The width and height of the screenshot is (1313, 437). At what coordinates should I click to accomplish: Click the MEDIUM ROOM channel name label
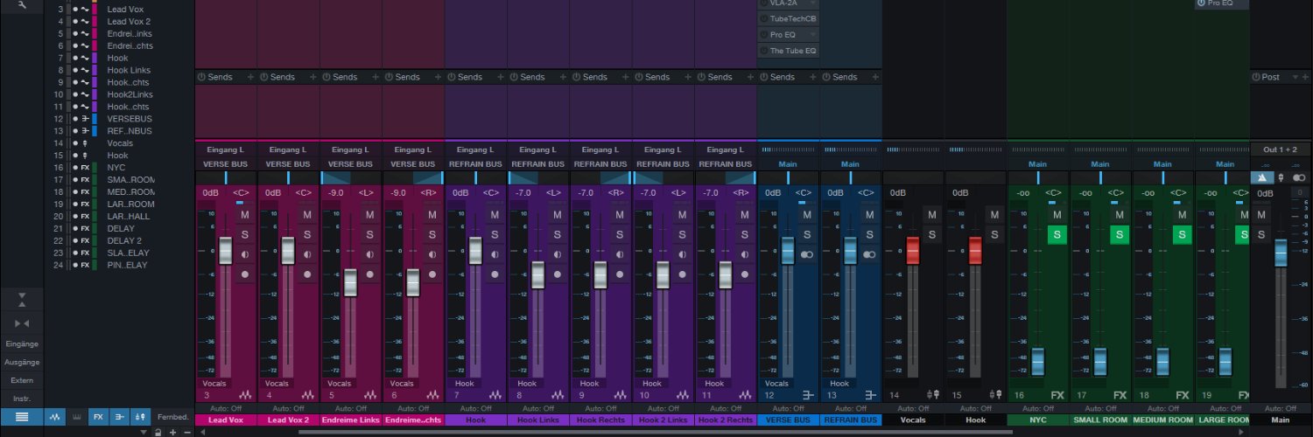point(1162,420)
